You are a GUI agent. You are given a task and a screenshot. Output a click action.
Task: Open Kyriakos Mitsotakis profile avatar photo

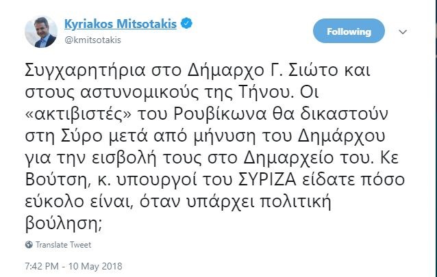pos(42,31)
